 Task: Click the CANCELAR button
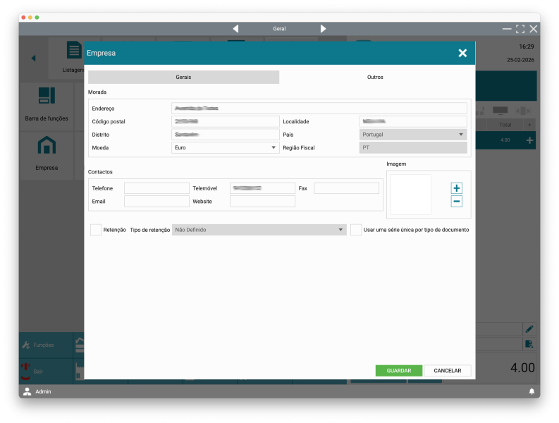[x=448, y=371]
